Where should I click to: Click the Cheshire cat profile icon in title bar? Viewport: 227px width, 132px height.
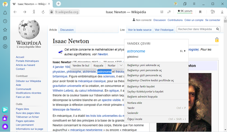pos(176,4)
